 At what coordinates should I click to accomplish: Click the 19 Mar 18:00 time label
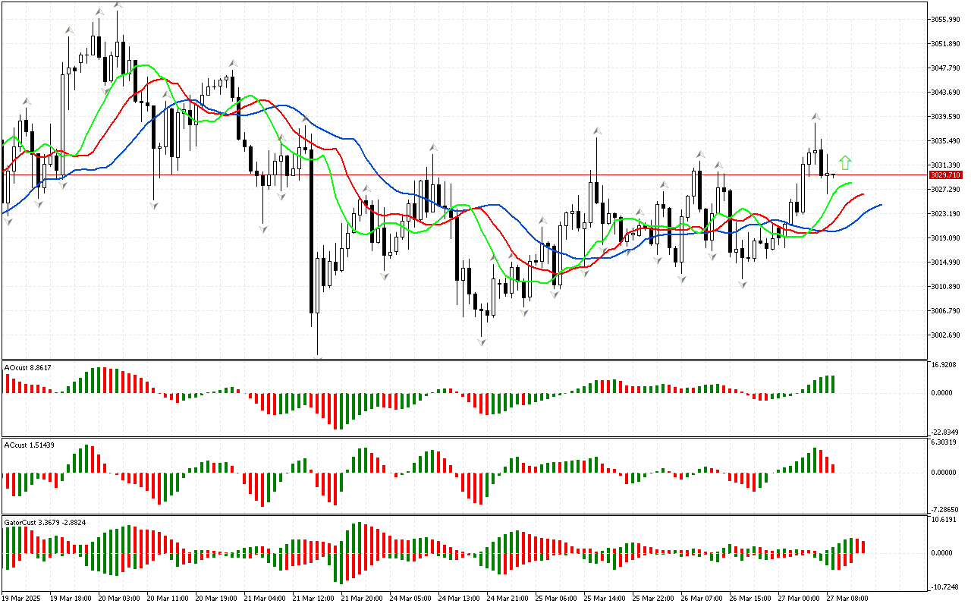coord(71,599)
